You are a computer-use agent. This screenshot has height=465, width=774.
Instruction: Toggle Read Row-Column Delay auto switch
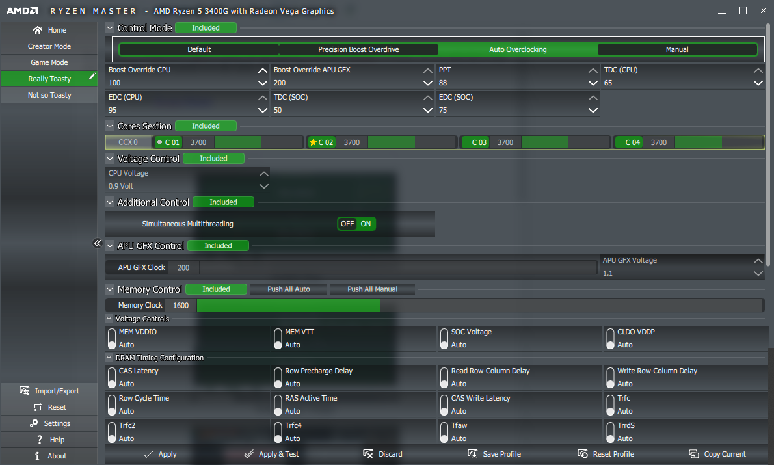[x=444, y=378]
